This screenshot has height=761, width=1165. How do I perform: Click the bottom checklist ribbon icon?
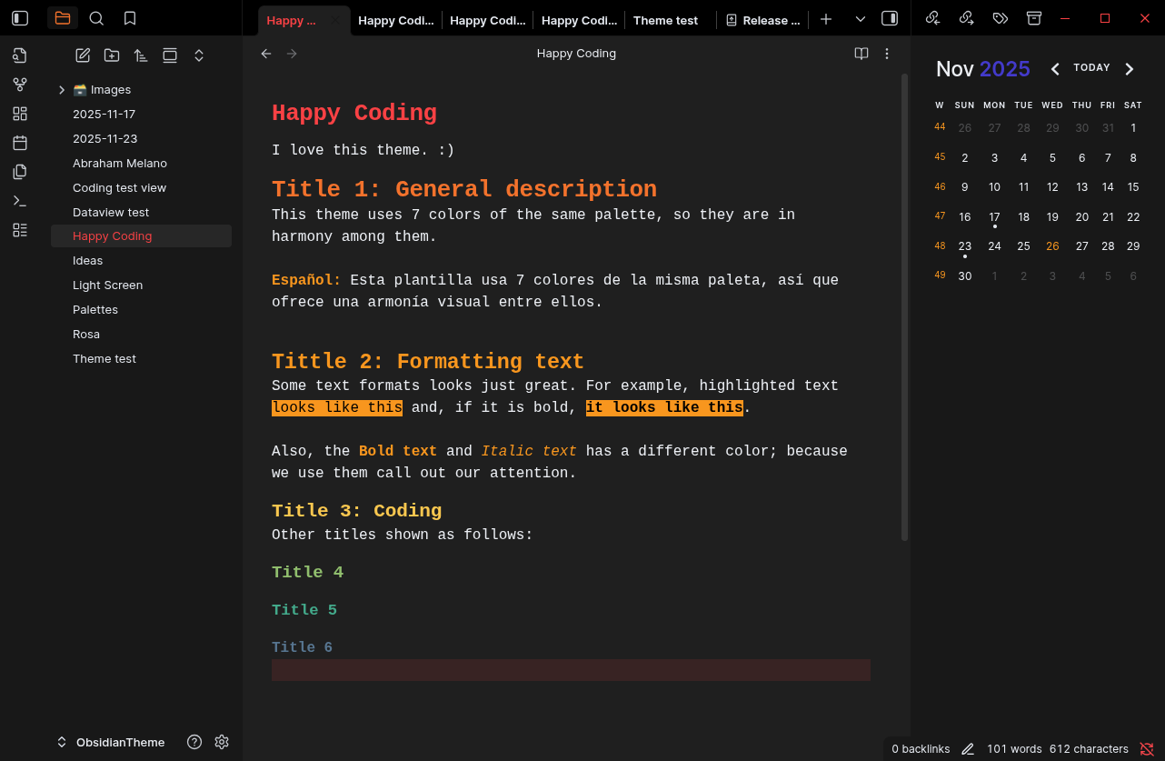(x=20, y=230)
